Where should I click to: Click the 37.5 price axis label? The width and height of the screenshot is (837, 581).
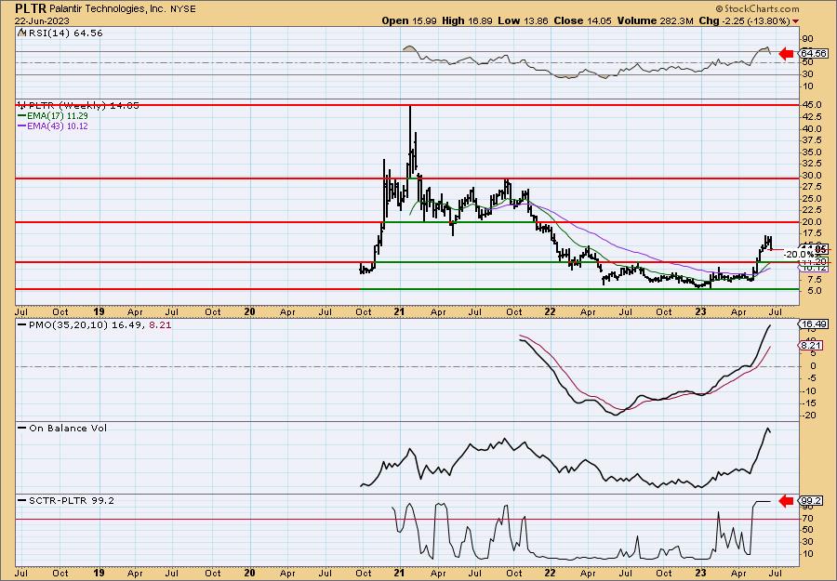click(x=812, y=140)
